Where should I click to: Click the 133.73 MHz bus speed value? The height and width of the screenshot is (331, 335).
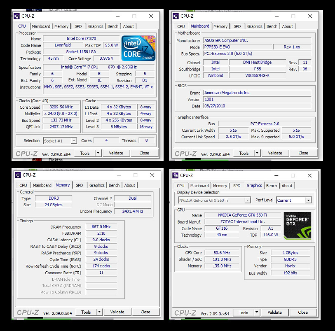[61, 120]
